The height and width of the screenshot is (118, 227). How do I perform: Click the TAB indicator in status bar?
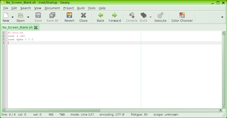pyautogui.click(x=62, y=115)
